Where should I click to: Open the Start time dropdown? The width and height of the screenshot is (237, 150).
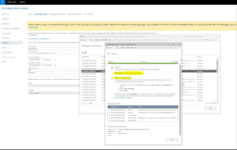pyautogui.click(x=55, y=60)
